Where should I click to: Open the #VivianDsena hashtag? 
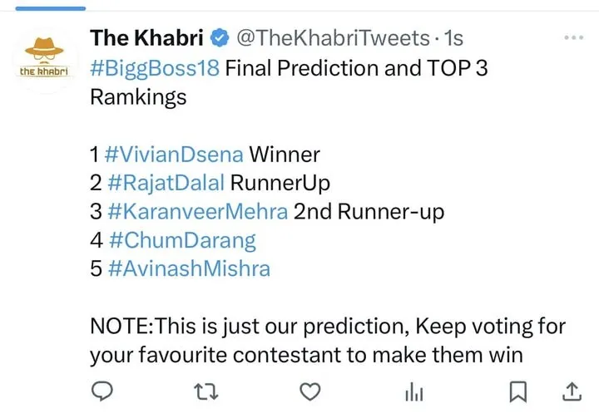click(173, 155)
